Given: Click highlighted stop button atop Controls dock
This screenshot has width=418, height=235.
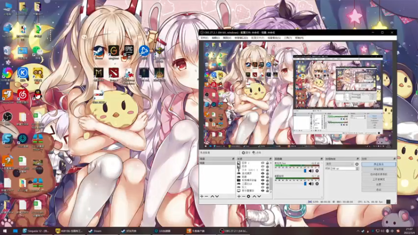Looking at the screenshot, I should [379, 164].
